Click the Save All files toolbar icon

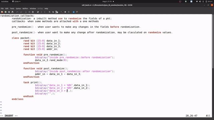click(9, 12)
